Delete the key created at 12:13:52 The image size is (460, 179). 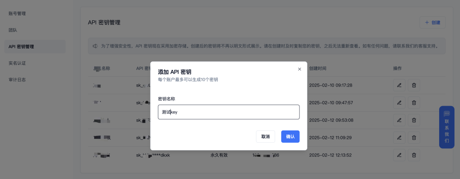(414, 155)
